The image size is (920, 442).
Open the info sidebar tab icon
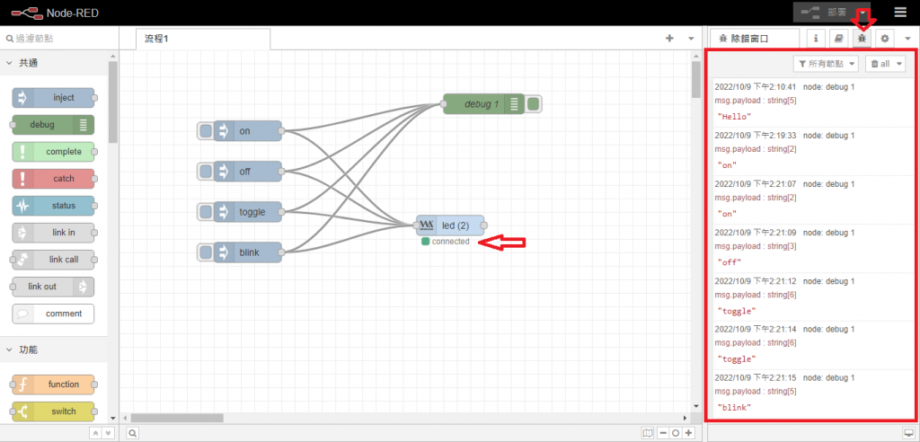816,38
